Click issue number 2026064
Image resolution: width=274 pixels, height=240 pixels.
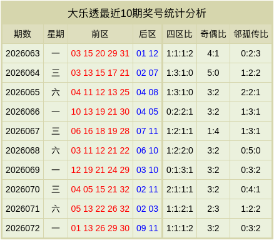[23, 73]
